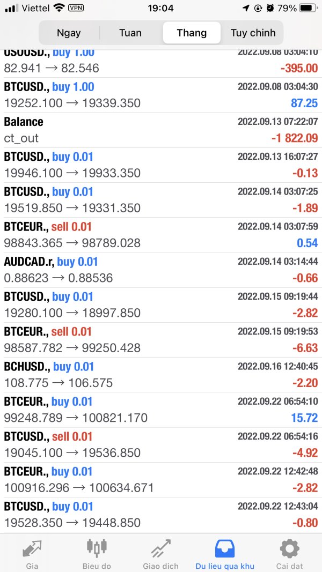Tap the BTCUSD sell 0.01 trade row
This screenshot has height=572, width=322.
click(x=161, y=444)
